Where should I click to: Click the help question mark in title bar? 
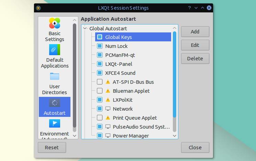pos(189,8)
